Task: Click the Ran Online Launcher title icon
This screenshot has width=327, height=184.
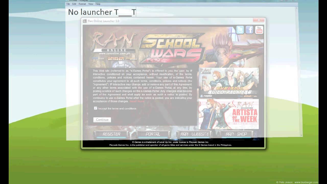Action: [85, 21]
